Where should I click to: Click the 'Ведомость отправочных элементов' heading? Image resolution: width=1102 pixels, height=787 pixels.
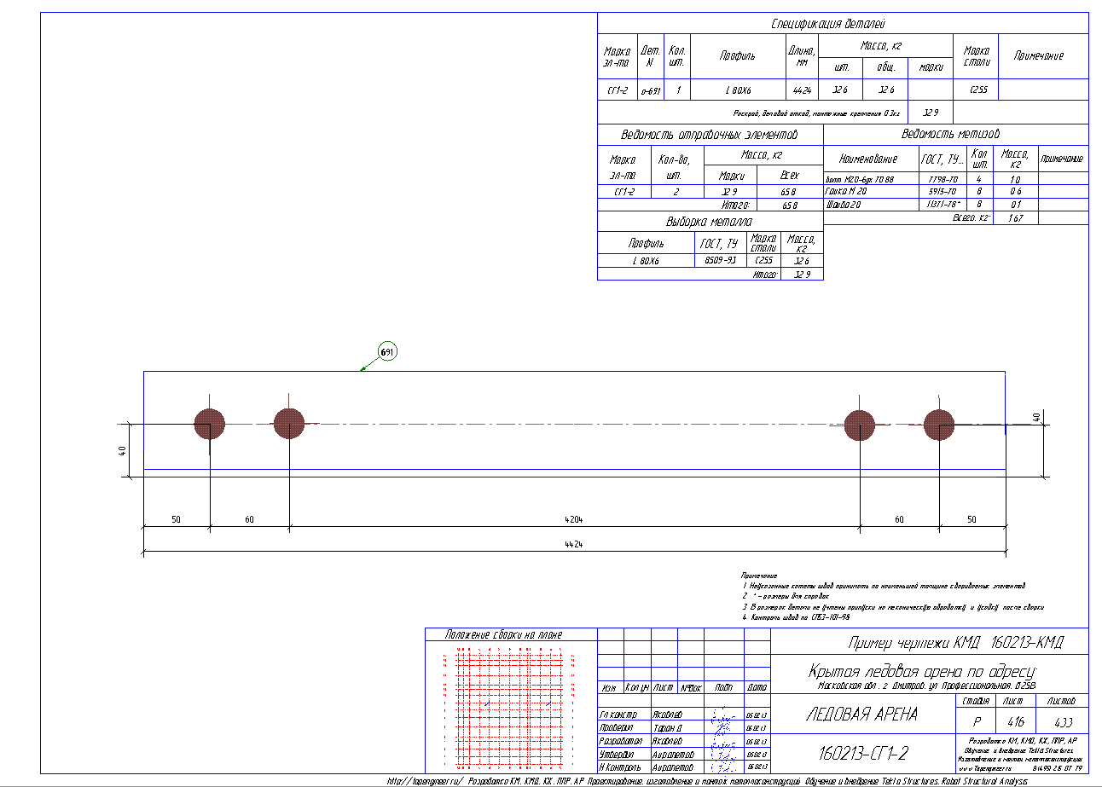point(710,136)
